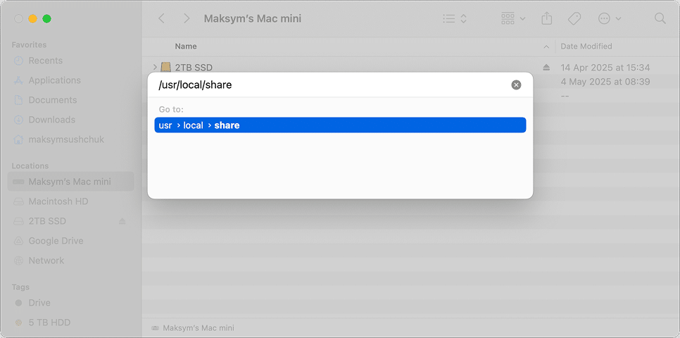Viewport: 680px width, 338px height.
Task: Eject 2TB SSD from the sidebar
Action: point(122,221)
